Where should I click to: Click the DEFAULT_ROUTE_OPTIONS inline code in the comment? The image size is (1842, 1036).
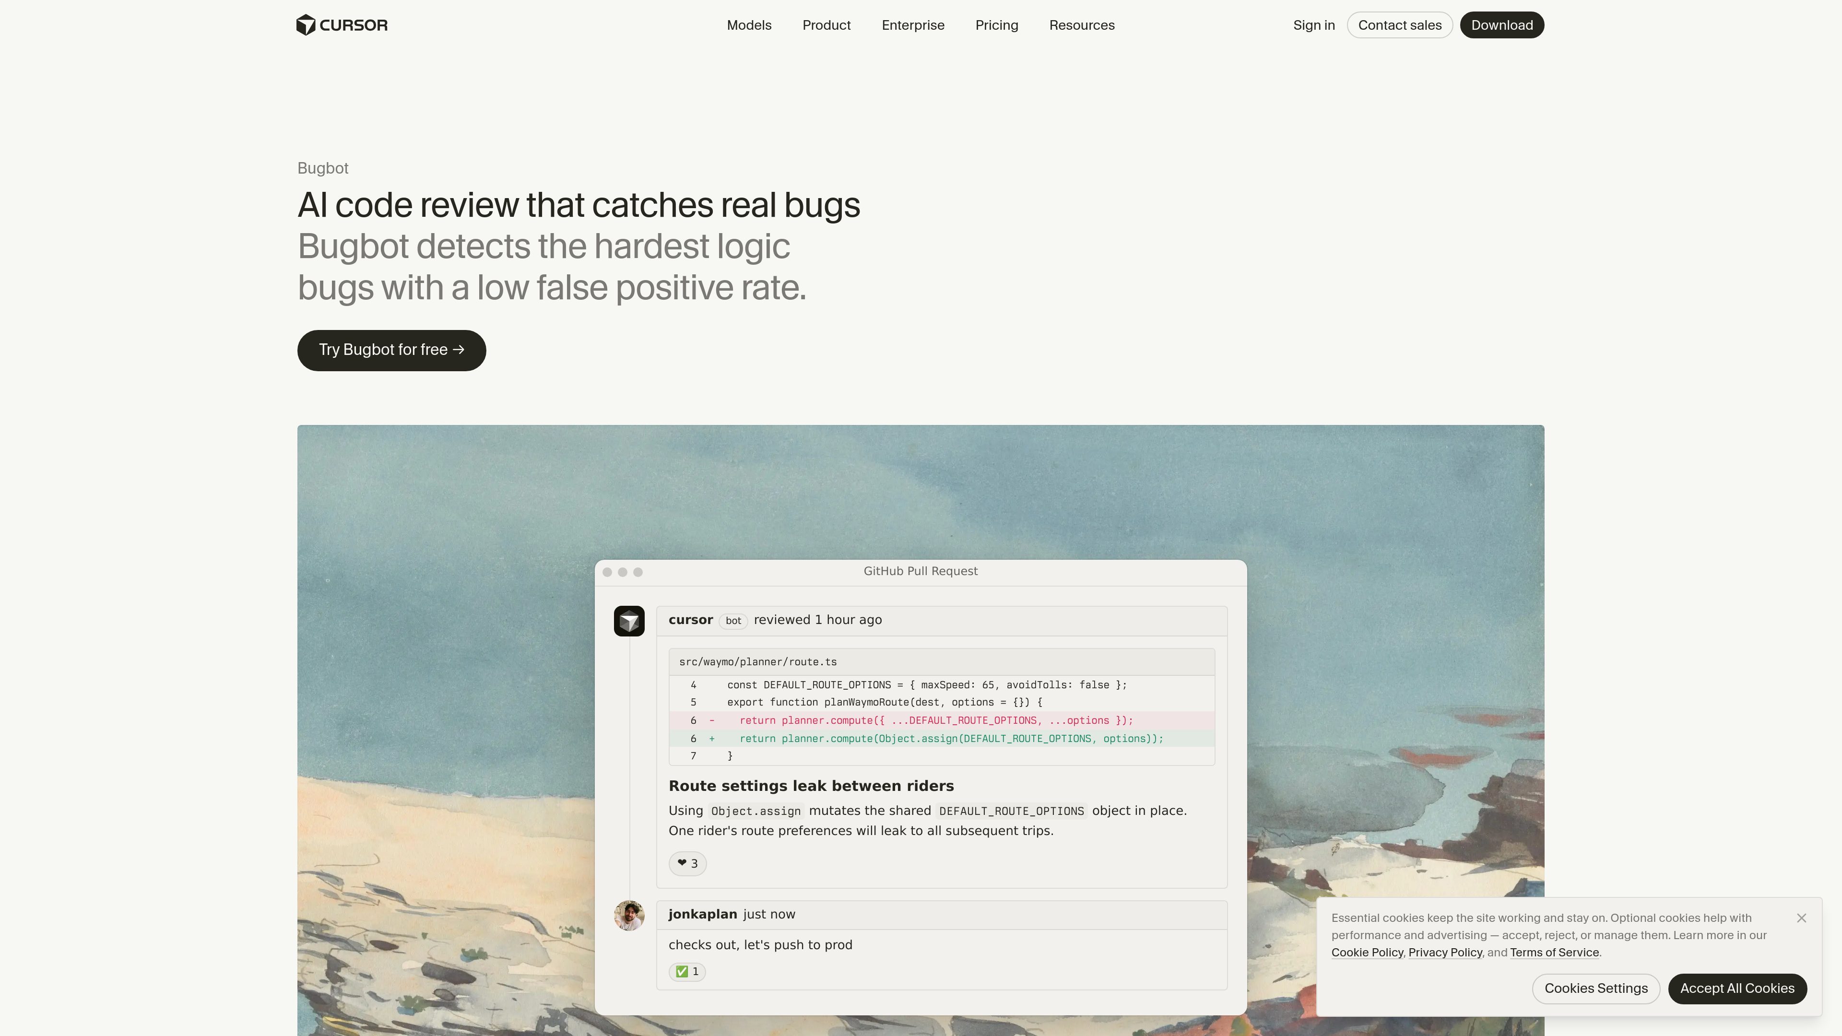click(1011, 811)
